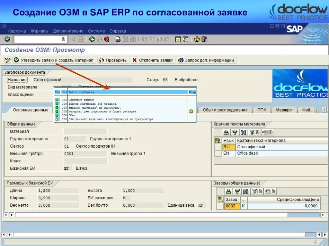The height and width of the screenshot is (246, 329).
Task: Click the Next Page icon
Action: [159, 39]
